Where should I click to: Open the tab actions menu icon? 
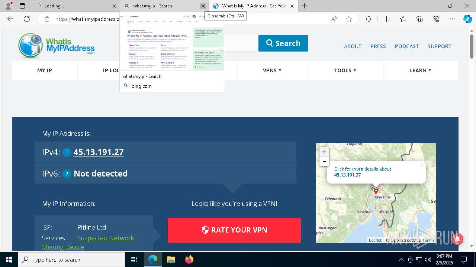[x=22, y=6]
